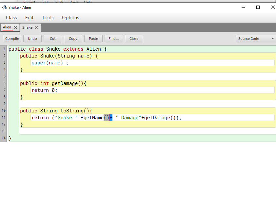Click the Compile button on the toolbar
This screenshot has width=276, height=199.
(12, 38)
